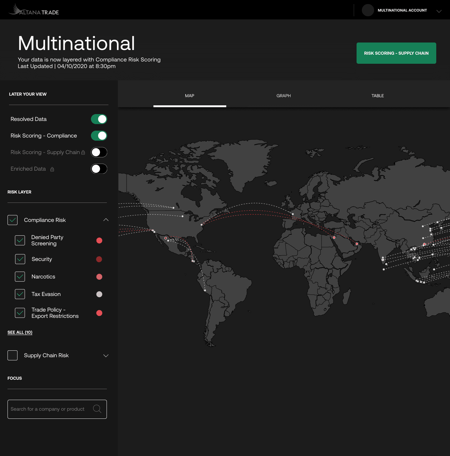The image size is (450, 456).
Task: Open the Multinational Account dropdown arrow
Action: coord(439,11)
